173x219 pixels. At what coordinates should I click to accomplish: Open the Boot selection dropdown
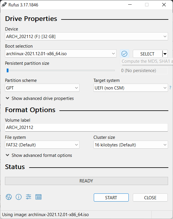[61, 54]
